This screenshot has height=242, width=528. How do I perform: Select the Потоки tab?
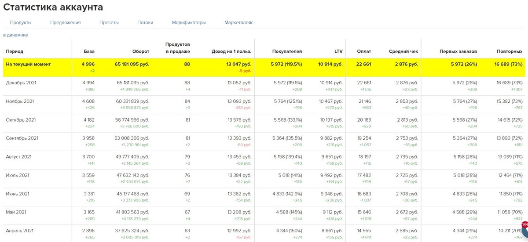pos(145,22)
